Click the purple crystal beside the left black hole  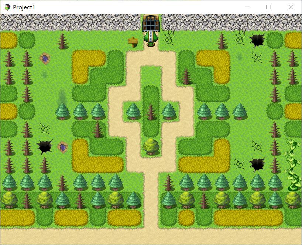pos(63,147)
